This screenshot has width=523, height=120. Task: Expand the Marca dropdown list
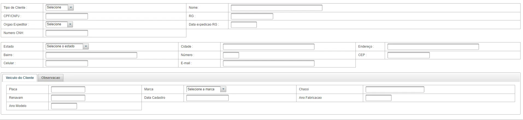point(206,89)
